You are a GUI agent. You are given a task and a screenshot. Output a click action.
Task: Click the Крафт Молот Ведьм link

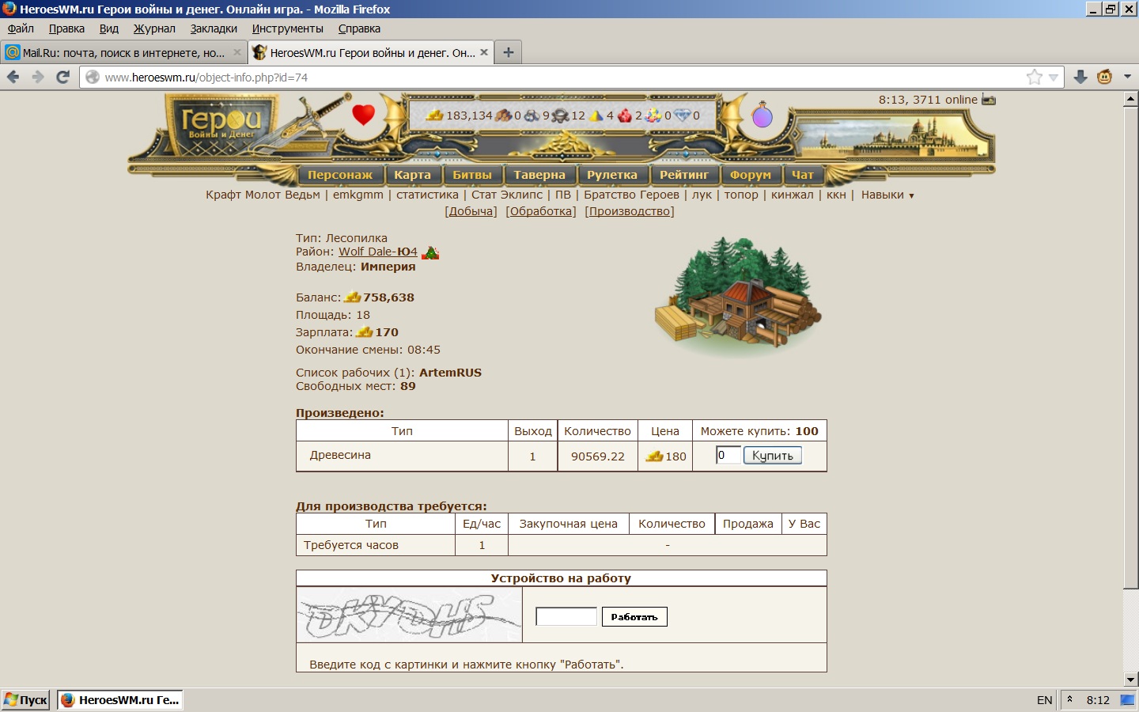click(x=263, y=195)
